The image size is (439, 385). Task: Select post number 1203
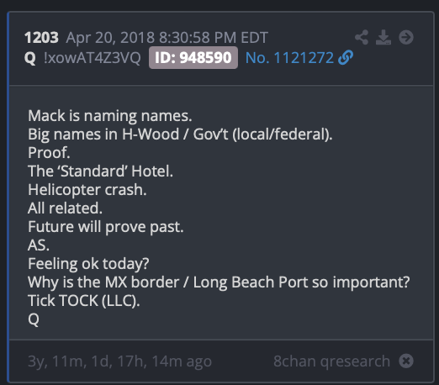[x=41, y=37]
